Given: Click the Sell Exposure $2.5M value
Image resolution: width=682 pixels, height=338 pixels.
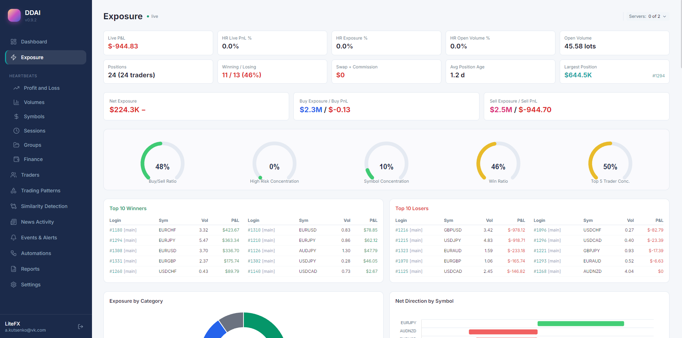Looking at the screenshot, I should (501, 110).
